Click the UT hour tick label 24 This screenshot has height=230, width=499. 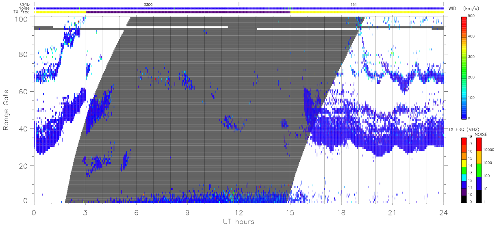[443, 212]
